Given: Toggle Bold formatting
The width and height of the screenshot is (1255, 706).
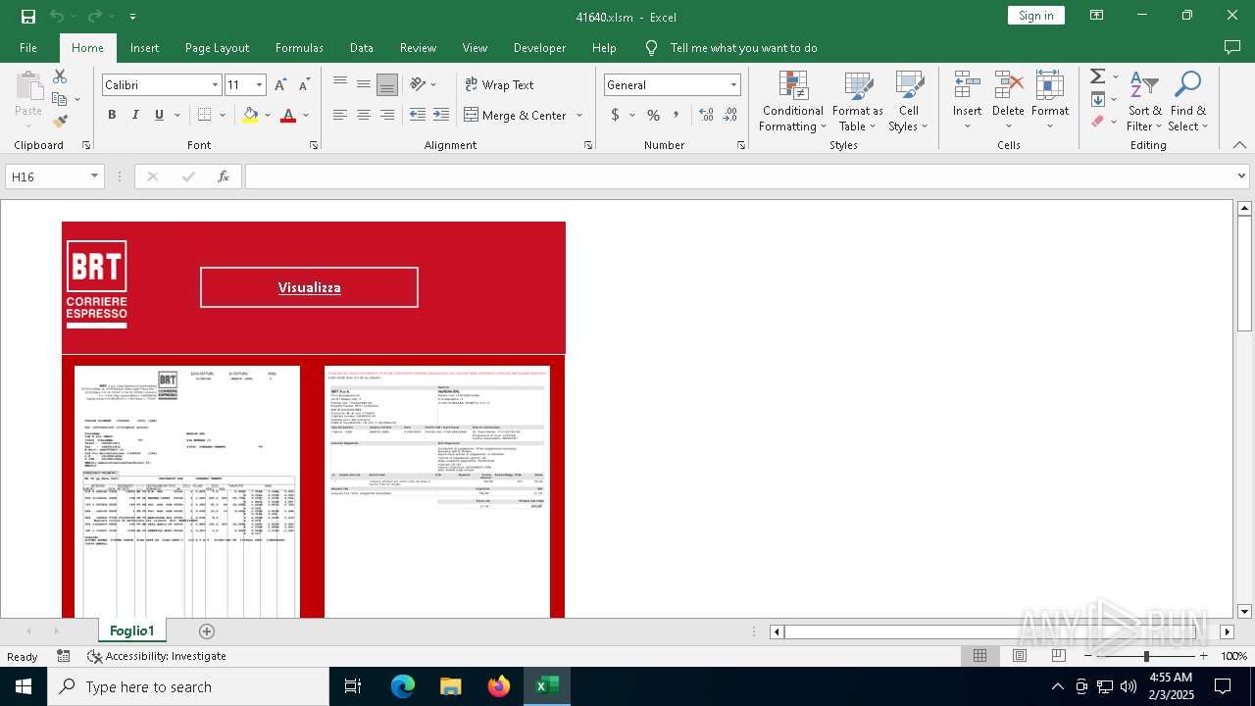Looking at the screenshot, I should [112, 115].
